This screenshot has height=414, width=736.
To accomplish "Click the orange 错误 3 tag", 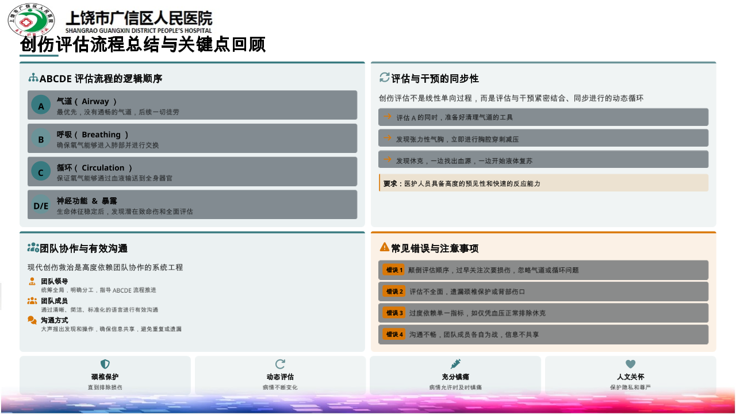I will (394, 313).
